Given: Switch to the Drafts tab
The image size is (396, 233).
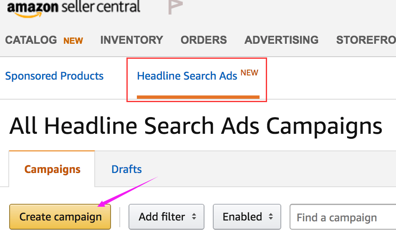Looking at the screenshot, I should tap(126, 170).
